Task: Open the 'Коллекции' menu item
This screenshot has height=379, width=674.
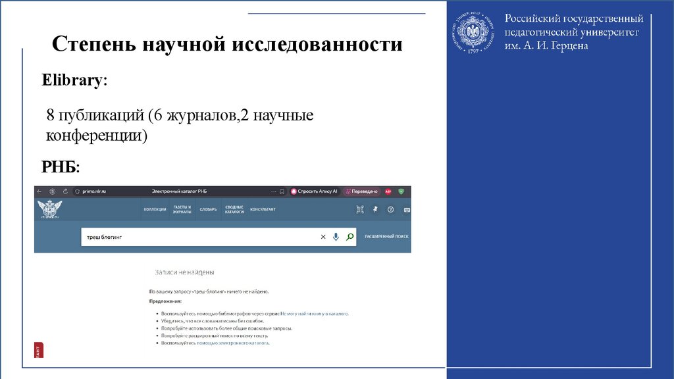Action: (x=155, y=209)
